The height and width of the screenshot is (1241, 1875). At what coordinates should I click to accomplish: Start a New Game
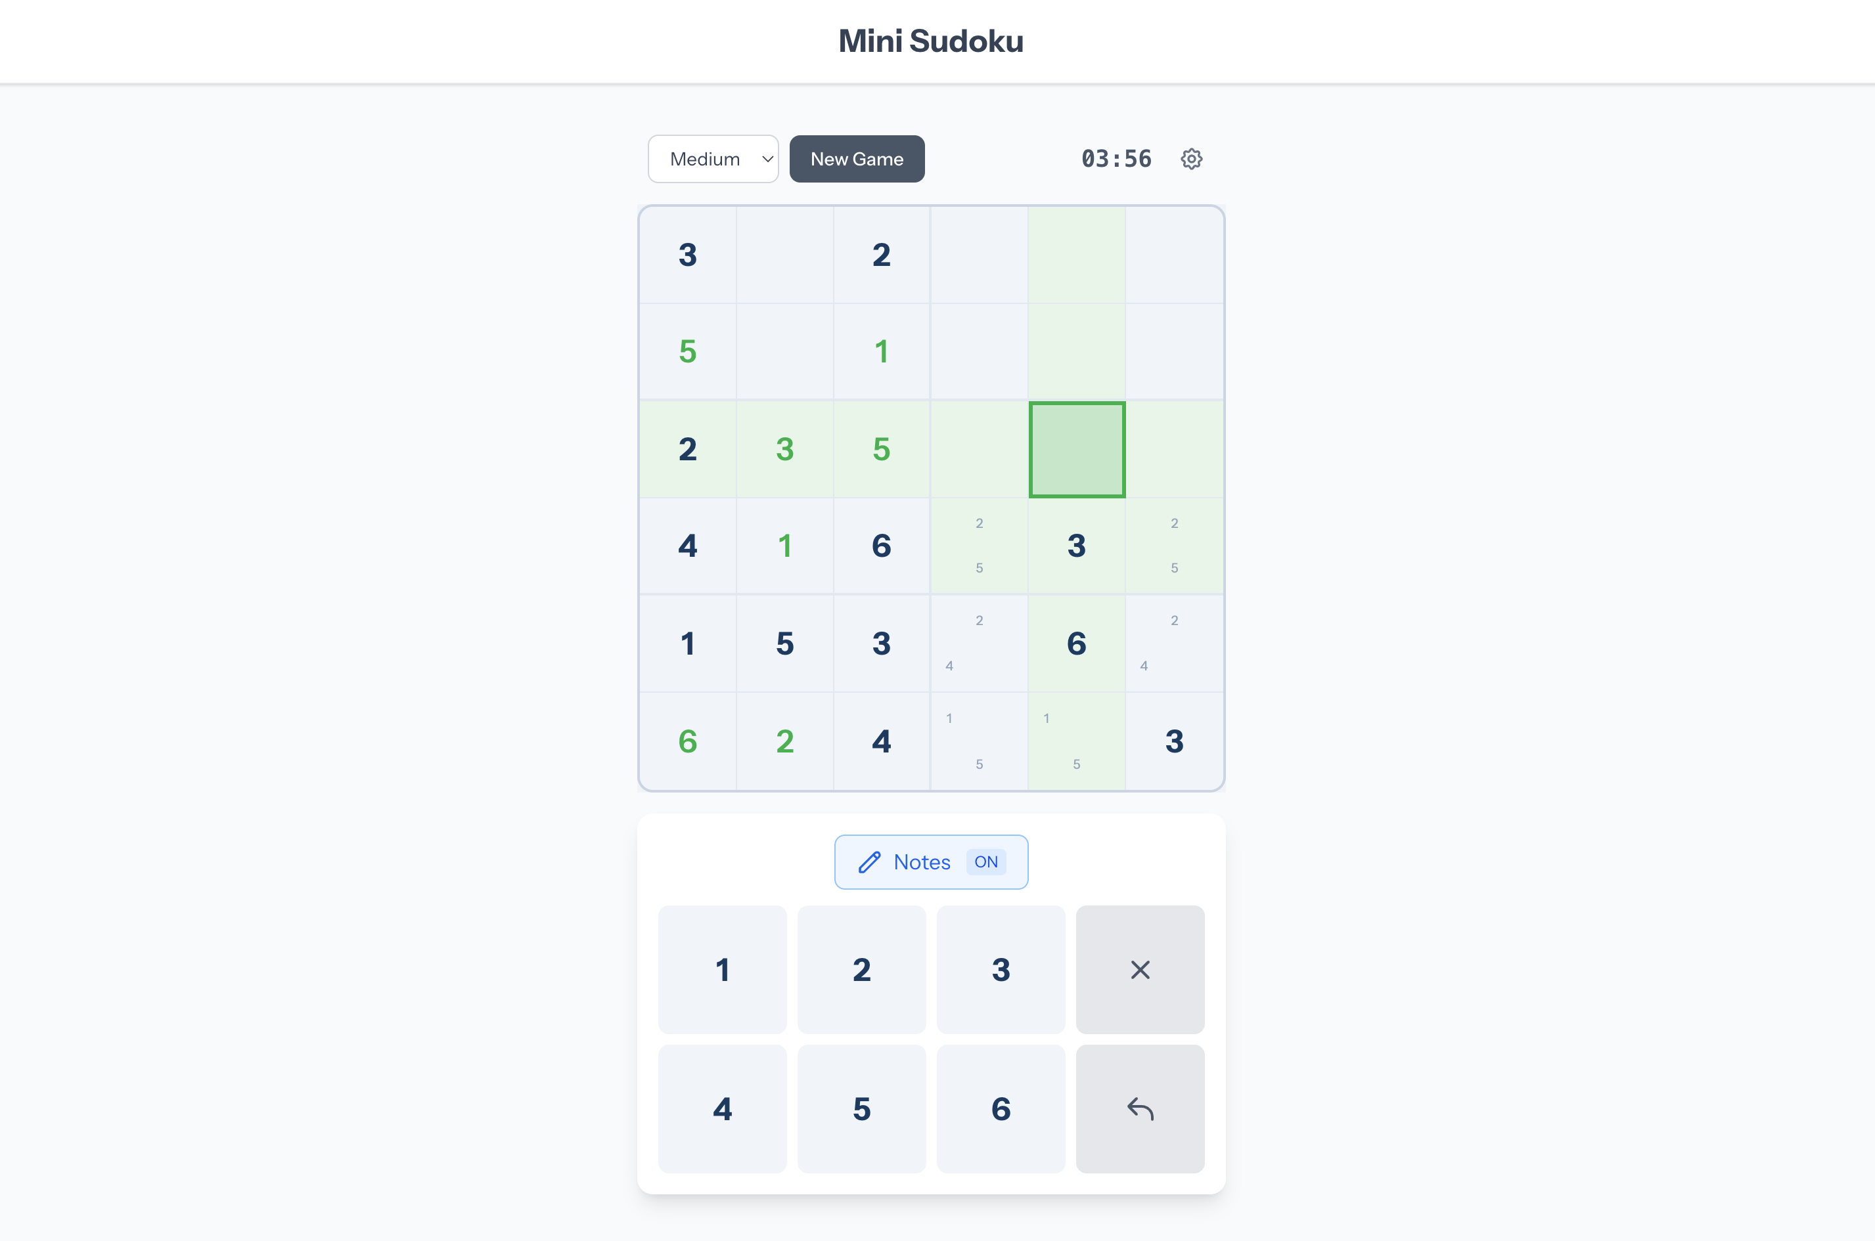click(x=857, y=158)
